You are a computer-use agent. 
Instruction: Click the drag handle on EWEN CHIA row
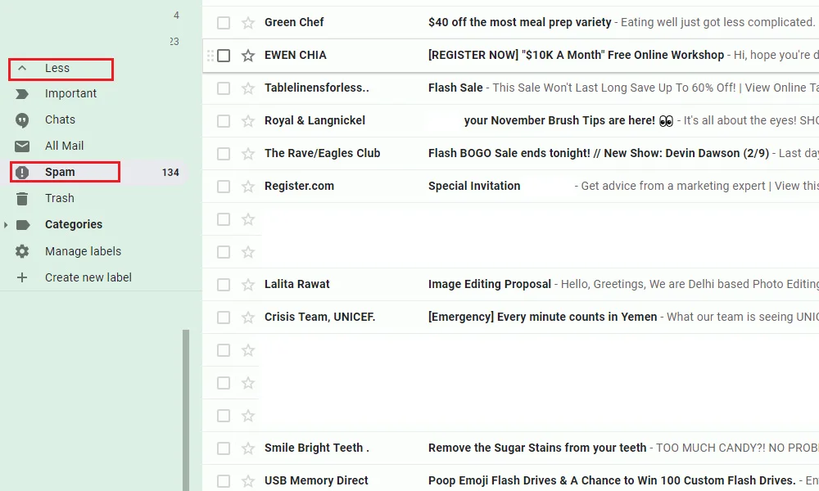click(x=210, y=56)
